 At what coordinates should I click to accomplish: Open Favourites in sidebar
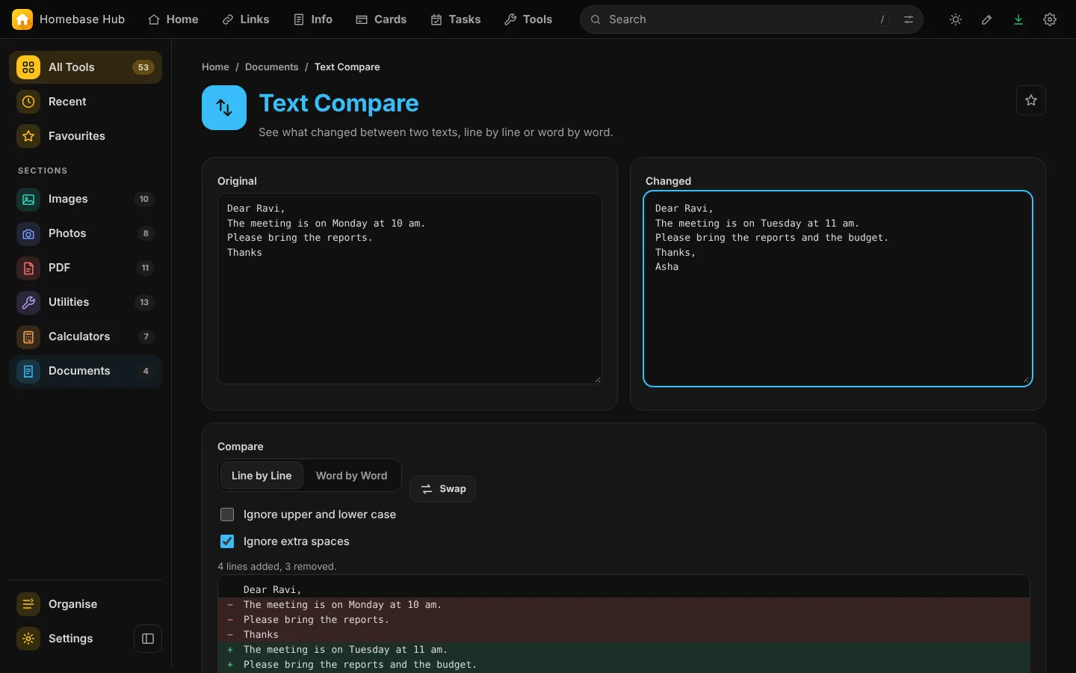click(x=85, y=136)
